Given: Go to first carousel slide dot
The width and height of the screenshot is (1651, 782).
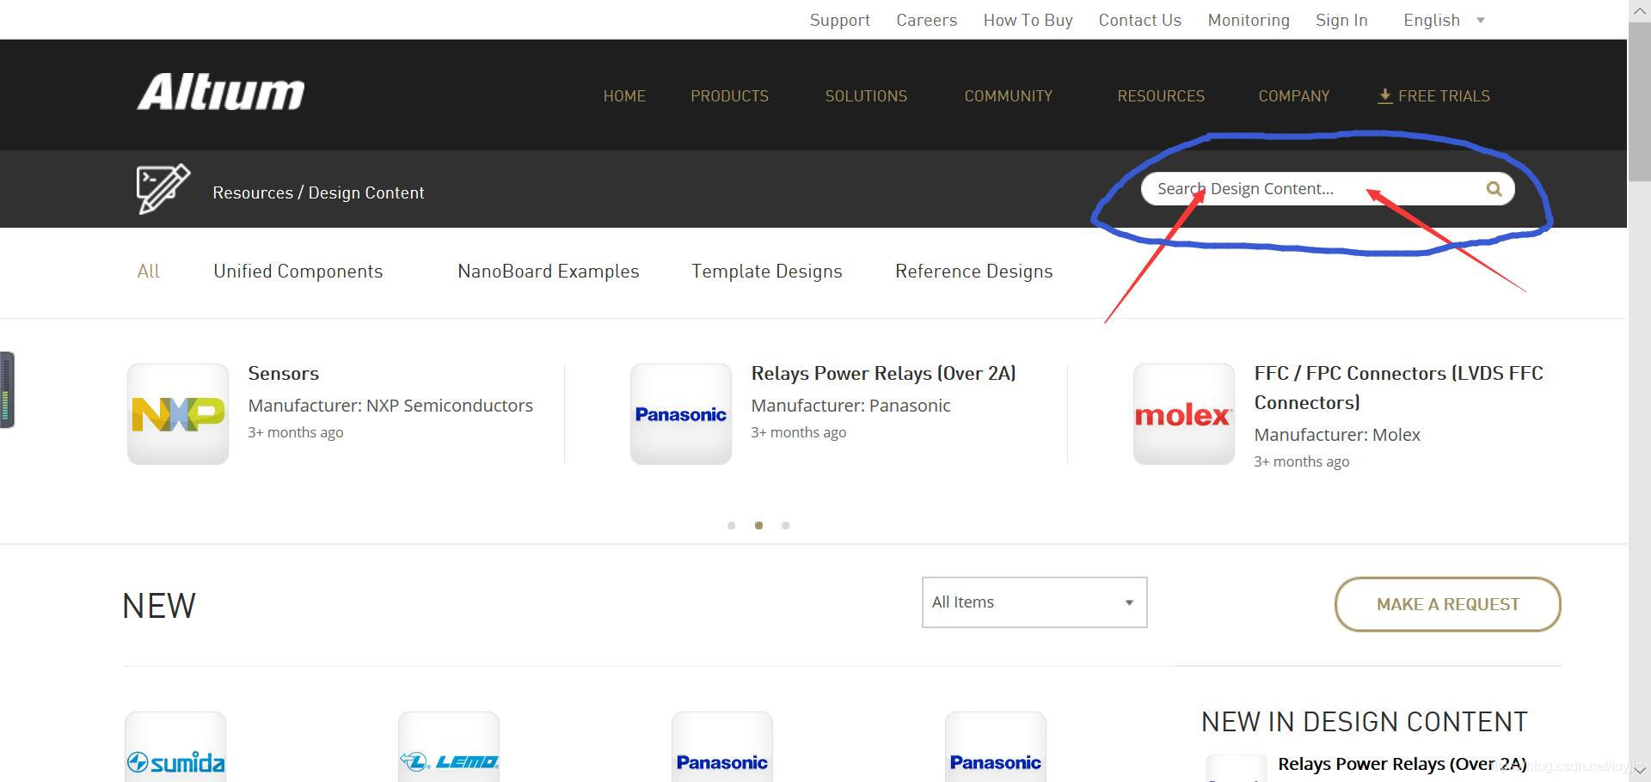Looking at the screenshot, I should (732, 525).
